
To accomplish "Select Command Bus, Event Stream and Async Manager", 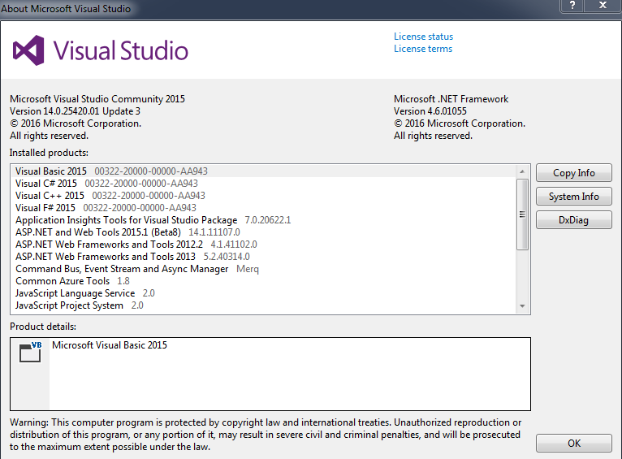I will 263,269.
